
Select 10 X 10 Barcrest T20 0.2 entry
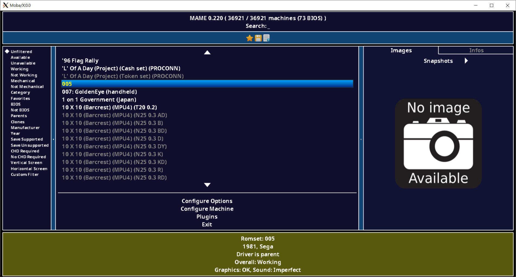(x=207, y=107)
